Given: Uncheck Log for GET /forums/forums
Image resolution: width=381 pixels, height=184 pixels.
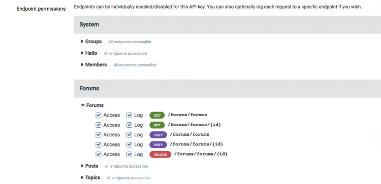Looking at the screenshot, I should point(129,115).
